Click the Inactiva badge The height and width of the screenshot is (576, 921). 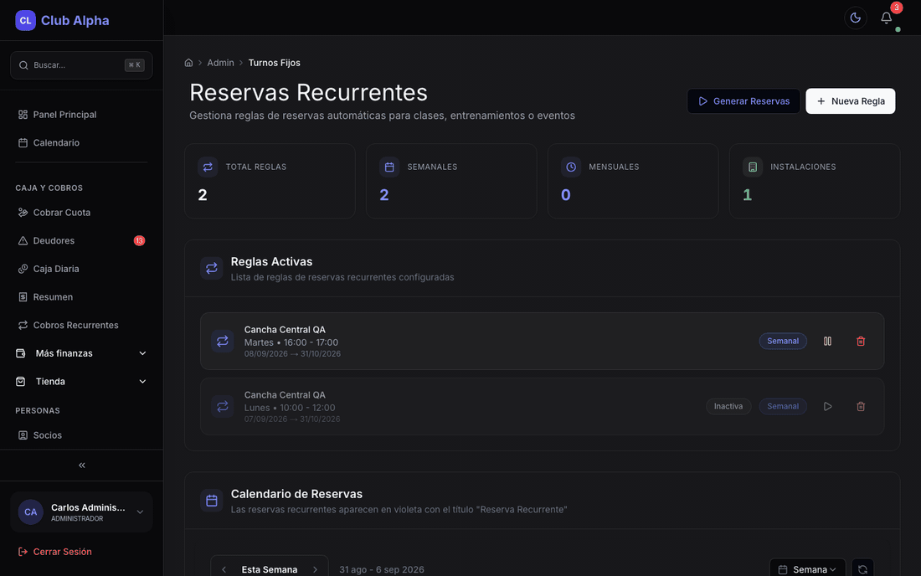click(728, 406)
